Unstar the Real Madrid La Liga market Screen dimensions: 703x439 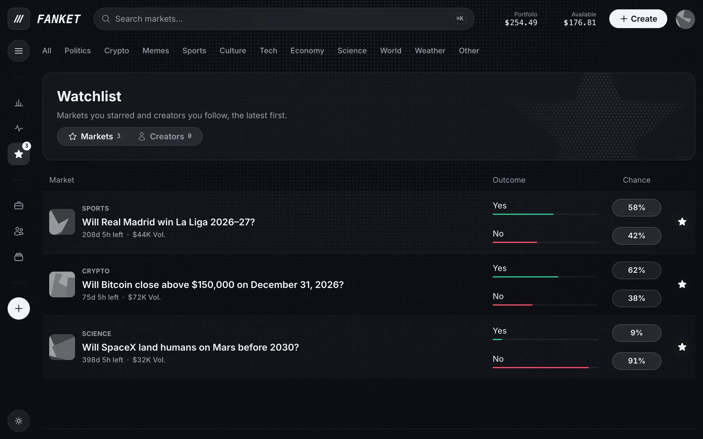(682, 222)
